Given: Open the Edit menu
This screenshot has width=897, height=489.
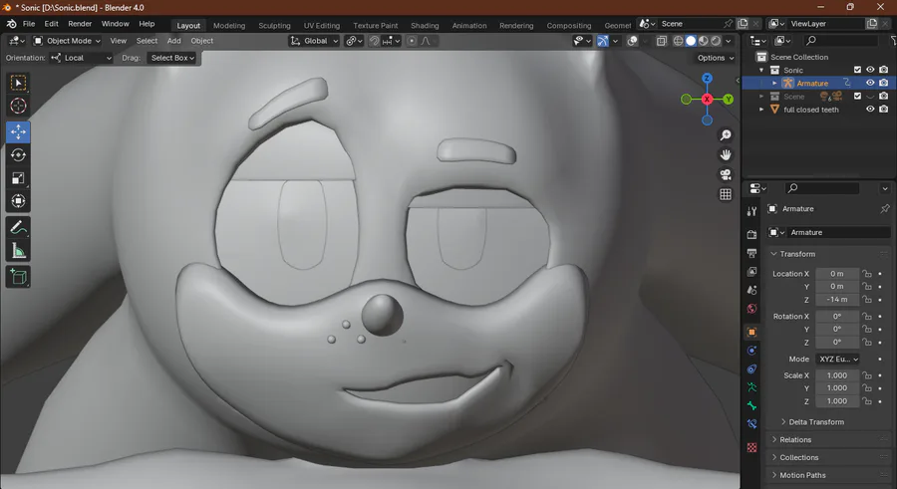Looking at the screenshot, I should [x=52, y=24].
